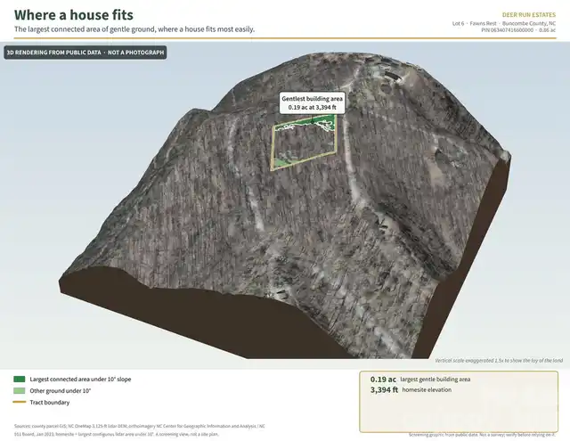Click the Largest connected area legend text
This screenshot has width=570, height=441.
[80, 380]
